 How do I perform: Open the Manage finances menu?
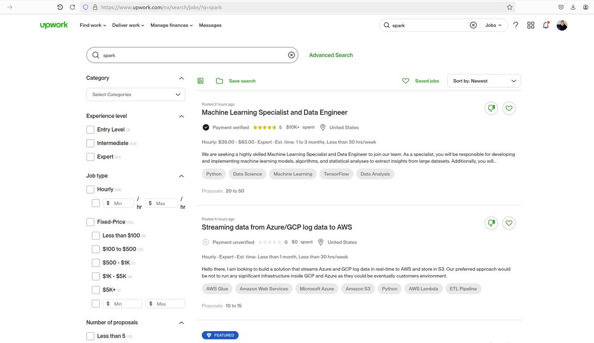click(x=172, y=25)
